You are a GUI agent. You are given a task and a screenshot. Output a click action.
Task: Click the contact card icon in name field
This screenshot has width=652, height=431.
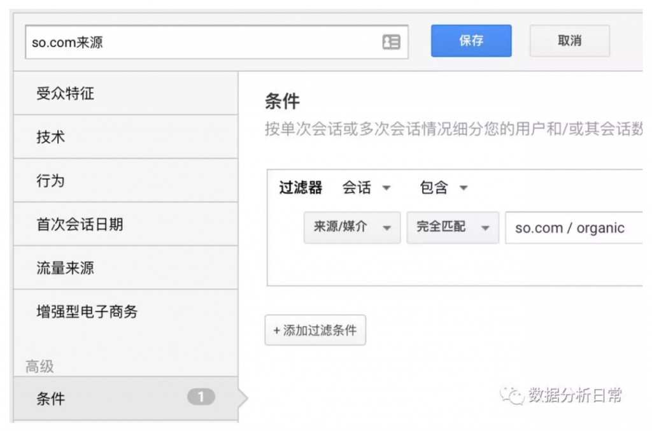point(391,42)
